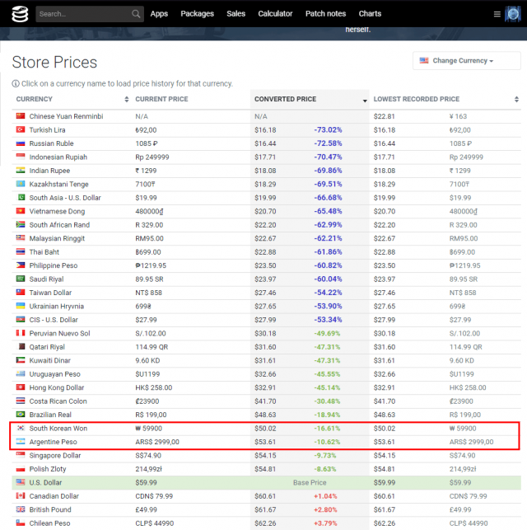The width and height of the screenshot is (527, 530).
Task: Open the Charts menu item
Action: pyautogui.click(x=370, y=13)
